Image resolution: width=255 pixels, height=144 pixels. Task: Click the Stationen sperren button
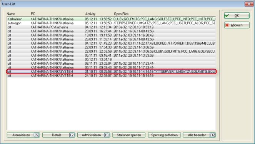(x=129, y=135)
